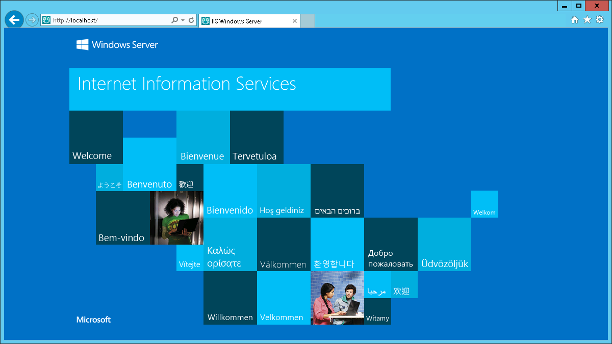The image size is (612, 344).
Task: Open a new blank tab
Action: 308,21
